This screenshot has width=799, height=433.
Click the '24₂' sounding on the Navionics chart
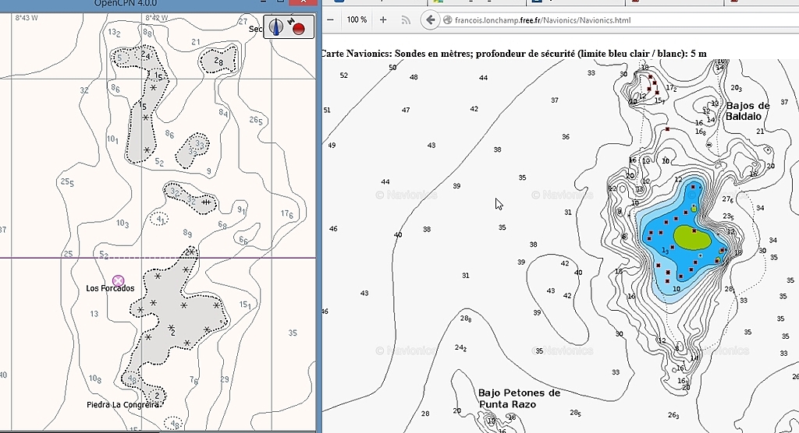click(x=460, y=348)
